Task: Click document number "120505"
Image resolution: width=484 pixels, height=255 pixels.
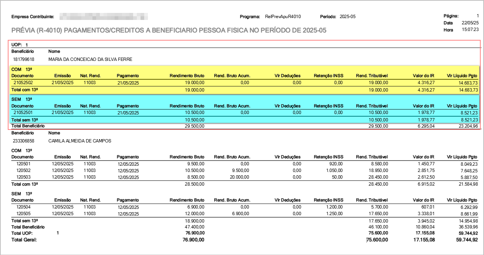Action: click(x=23, y=213)
